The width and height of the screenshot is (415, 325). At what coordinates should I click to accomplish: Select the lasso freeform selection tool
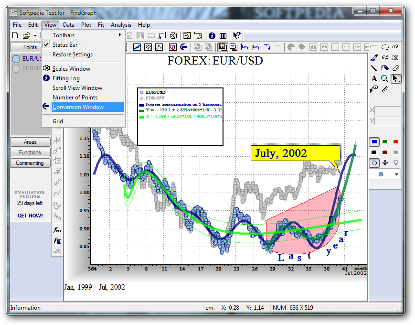click(x=385, y=47)
